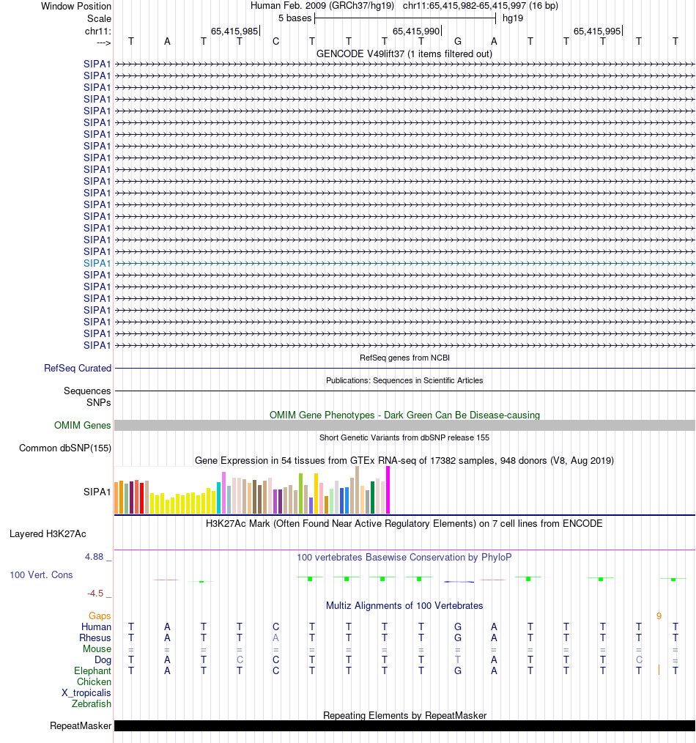Screen dimensions: 696x743
Task: Click the OMIM Genes track label
Action: click(83, 426)
